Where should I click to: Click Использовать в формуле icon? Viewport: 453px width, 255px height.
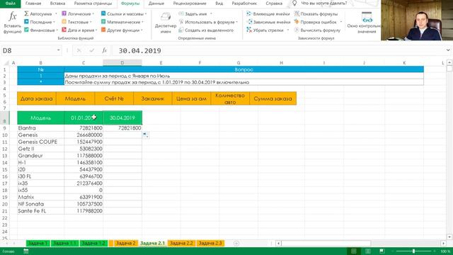[x=181, y=22]
